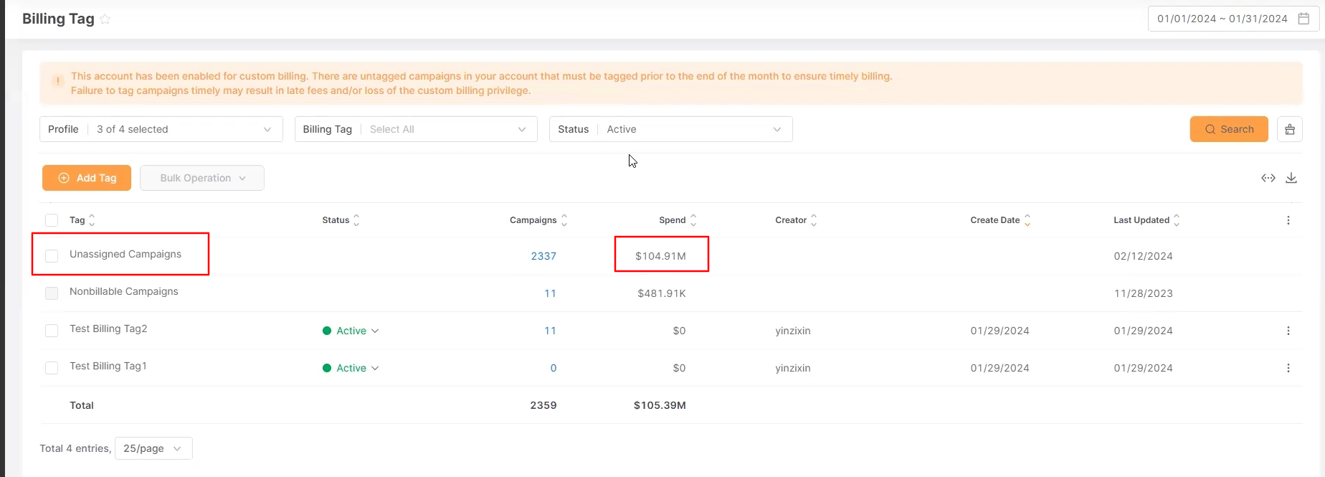Check the select-all checkbox in table header
This screenshot has height=477, width=1325.
pos(52,220)
